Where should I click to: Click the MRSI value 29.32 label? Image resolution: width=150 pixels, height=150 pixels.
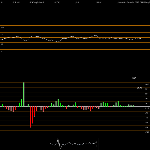click(139, 88)
